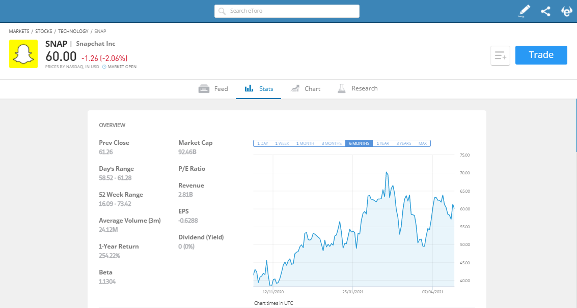Click Day's Range value 58.52 - 61.28
This screenshot has height=308, width=577.
pyautogui.click(x=115, y=178)
